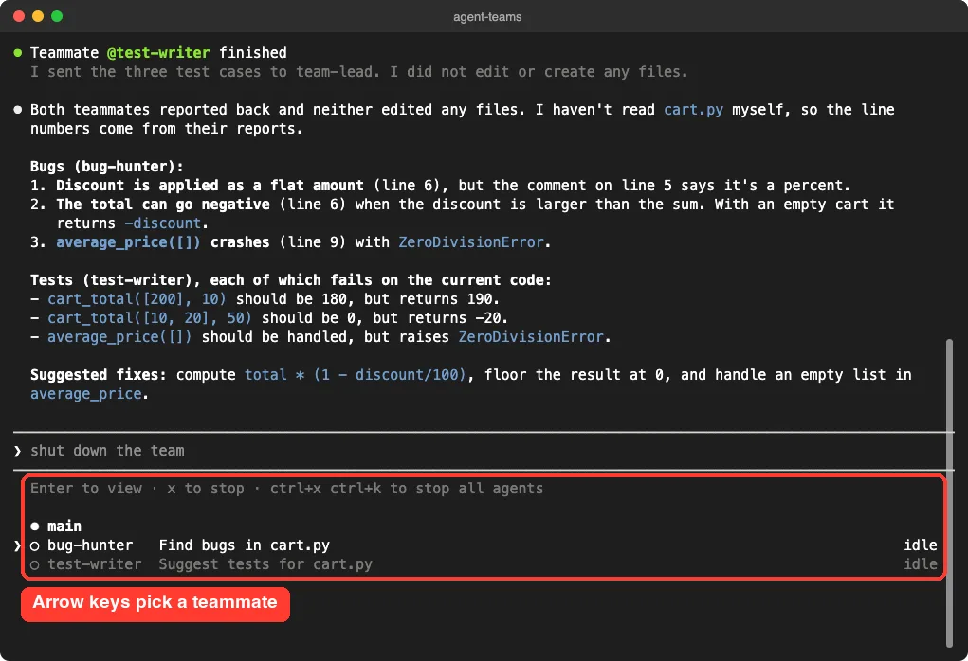The width and height of the screenshot is (968, 661).
Task: Click the hollow circle icon beside test-writer
Action: 34,564
